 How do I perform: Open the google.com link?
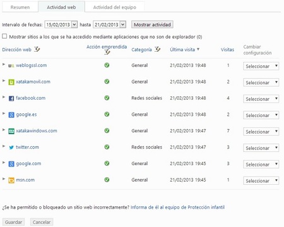[28, 164]
